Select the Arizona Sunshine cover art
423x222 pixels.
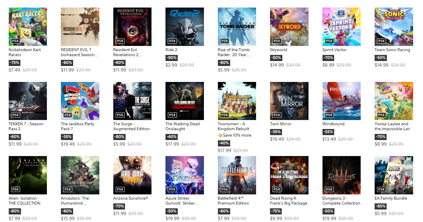[132, 175]
